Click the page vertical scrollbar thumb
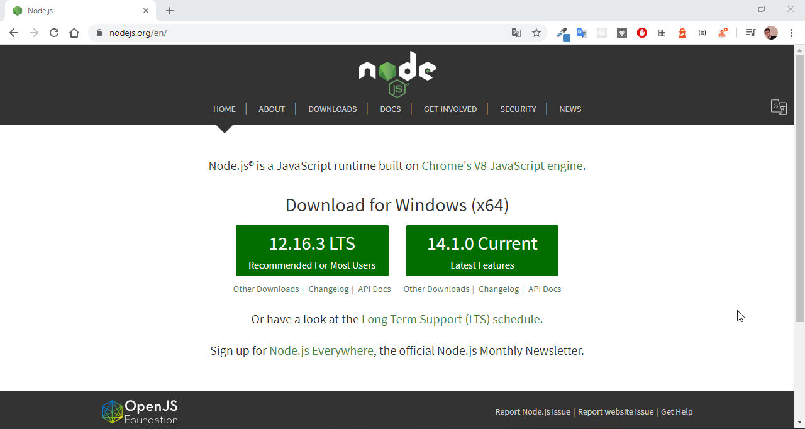 (x=799, y=189)
